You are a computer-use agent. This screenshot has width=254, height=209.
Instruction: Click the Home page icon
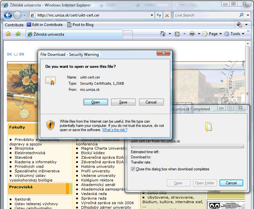[163, 34]
